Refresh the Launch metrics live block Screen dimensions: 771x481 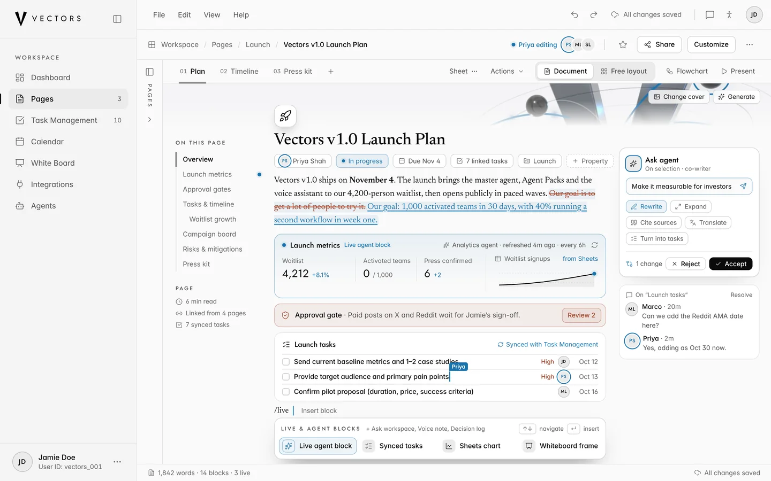tap(594, 245)
